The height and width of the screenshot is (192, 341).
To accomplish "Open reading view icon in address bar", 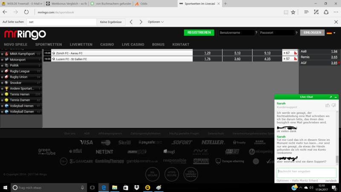I will point(286,12).
